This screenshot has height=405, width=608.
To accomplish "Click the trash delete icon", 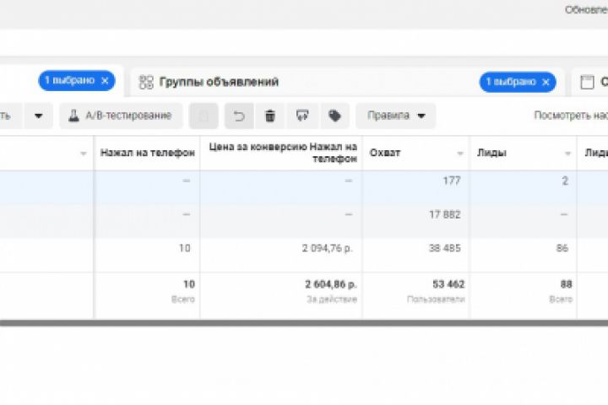I will tap(270, 116).
